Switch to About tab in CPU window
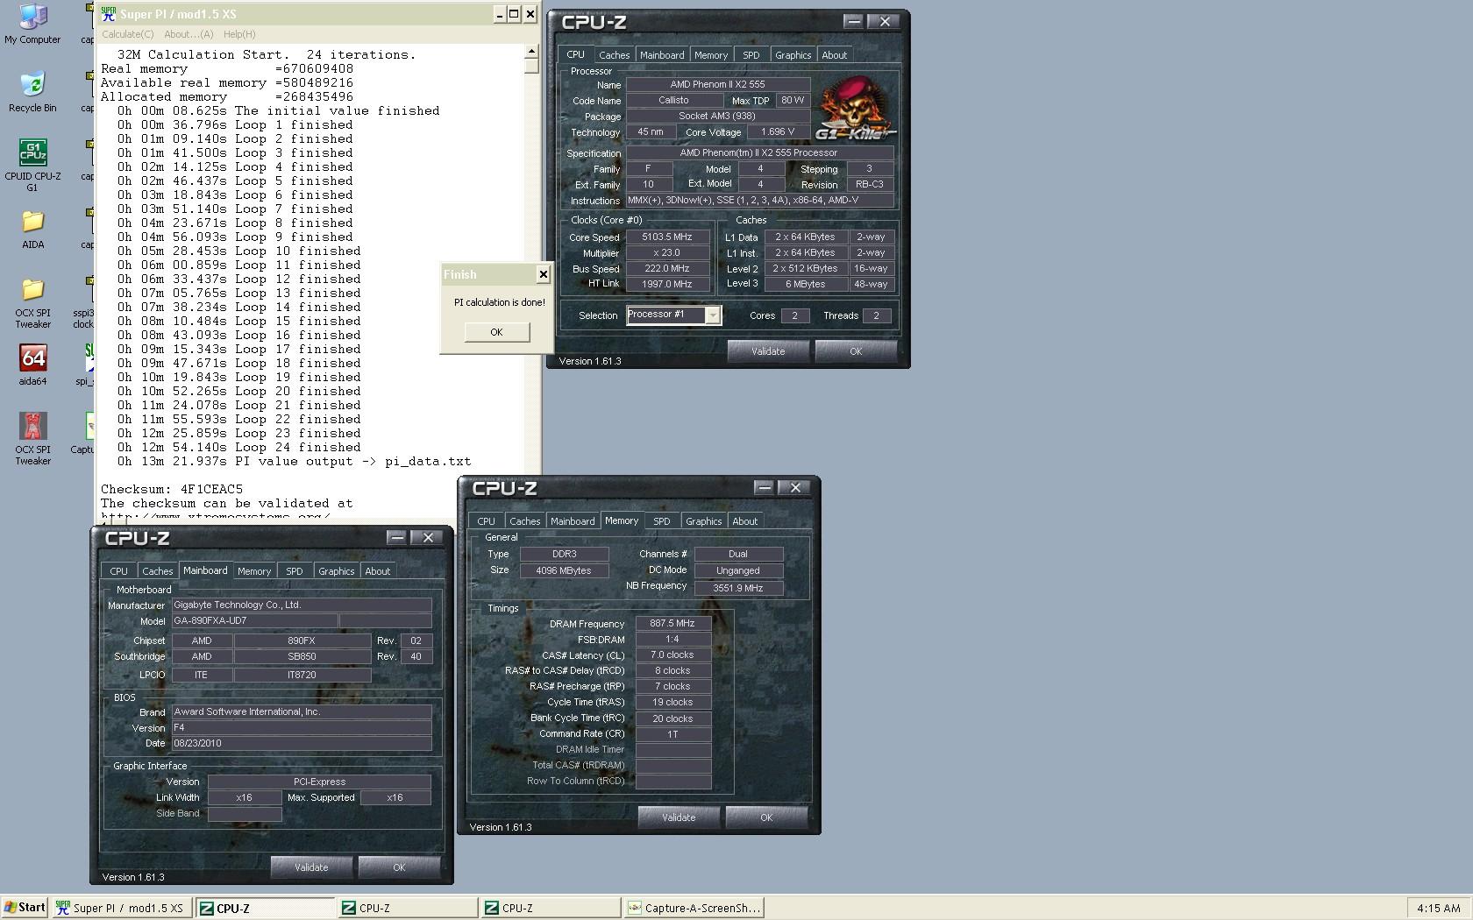The width and height of the screenshot is (1473, 920). [834, 54]
